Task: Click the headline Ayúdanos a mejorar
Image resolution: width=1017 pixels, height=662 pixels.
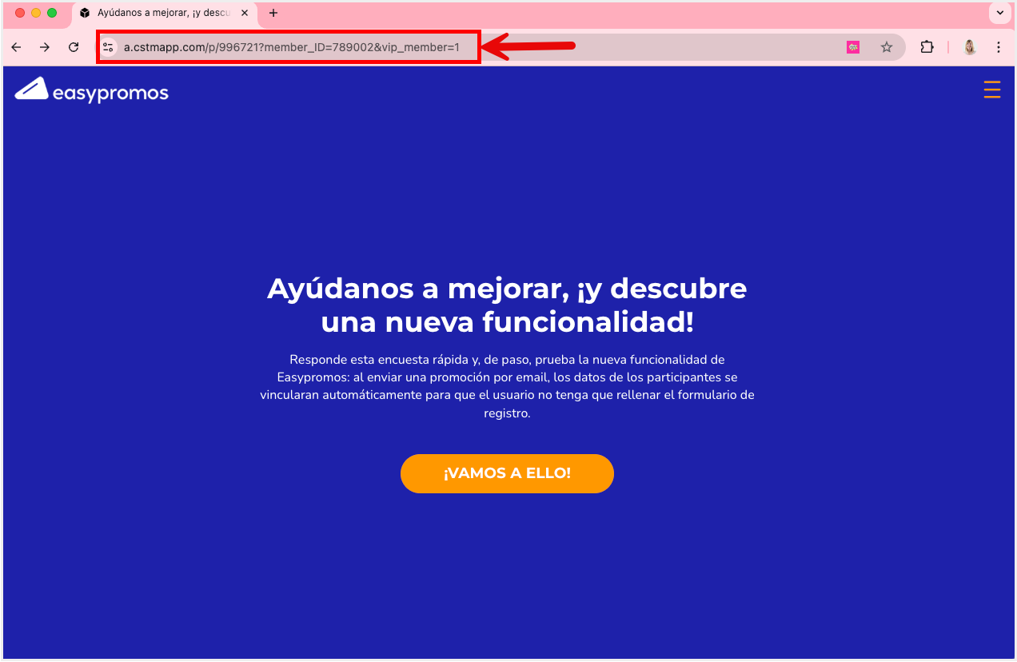Action: tap(507, 305)
